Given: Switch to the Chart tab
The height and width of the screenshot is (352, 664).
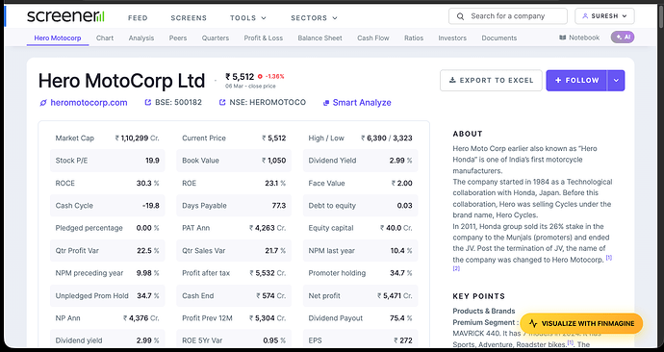Looking at the screenshot, I should click(105, 38).
